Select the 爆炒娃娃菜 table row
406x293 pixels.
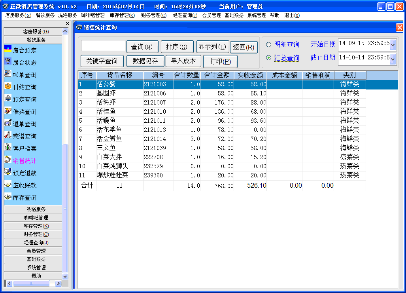(x=222, y=175)
